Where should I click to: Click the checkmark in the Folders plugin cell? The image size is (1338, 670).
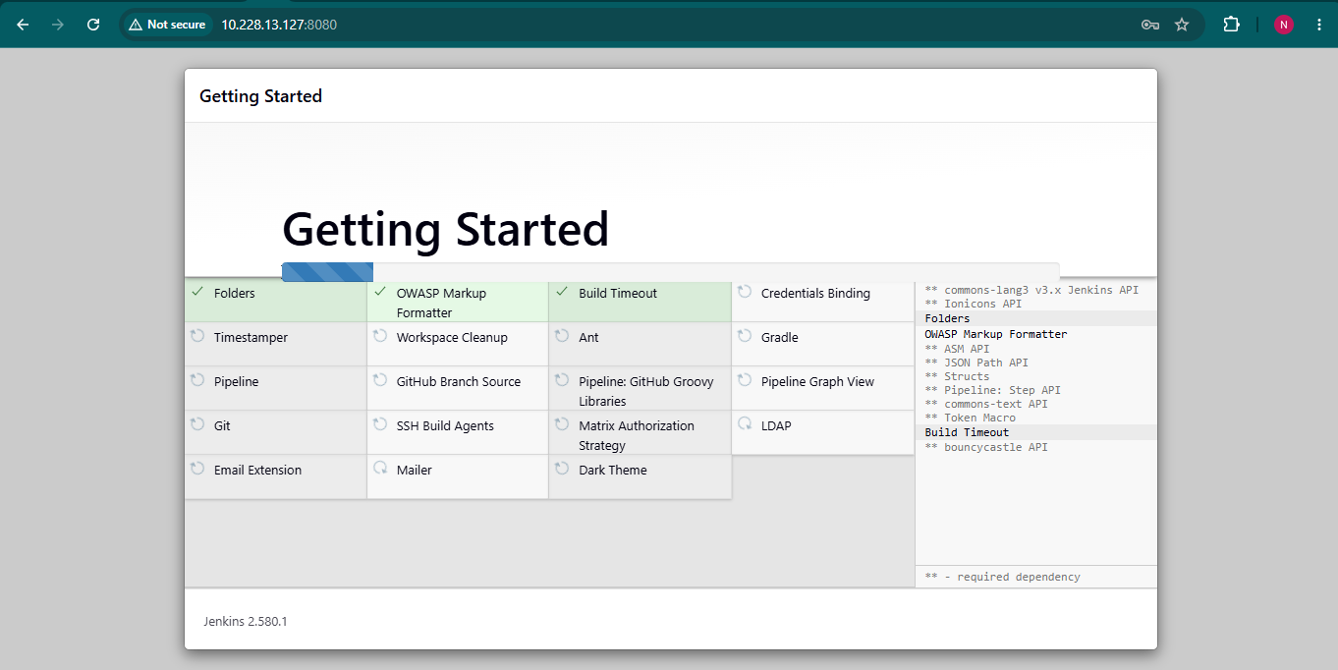[197, 292]
